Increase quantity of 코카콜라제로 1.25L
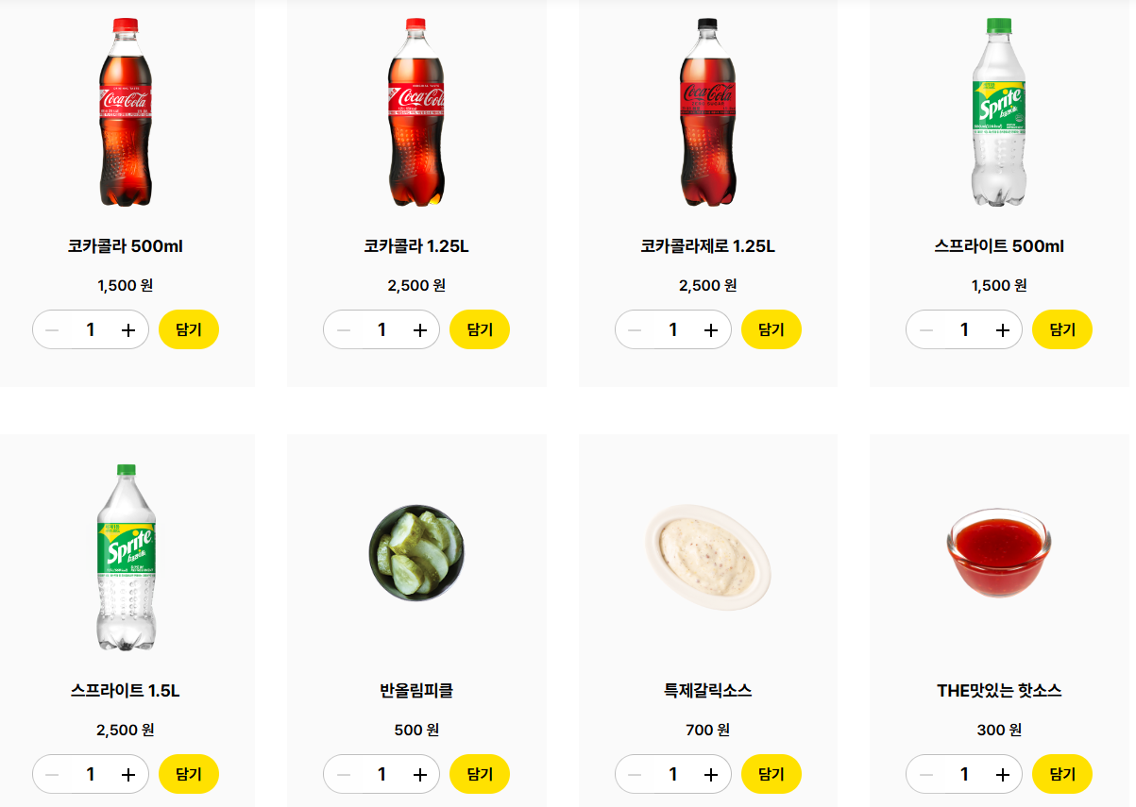This screenshot has width=1136, height=807. point(712,330)
